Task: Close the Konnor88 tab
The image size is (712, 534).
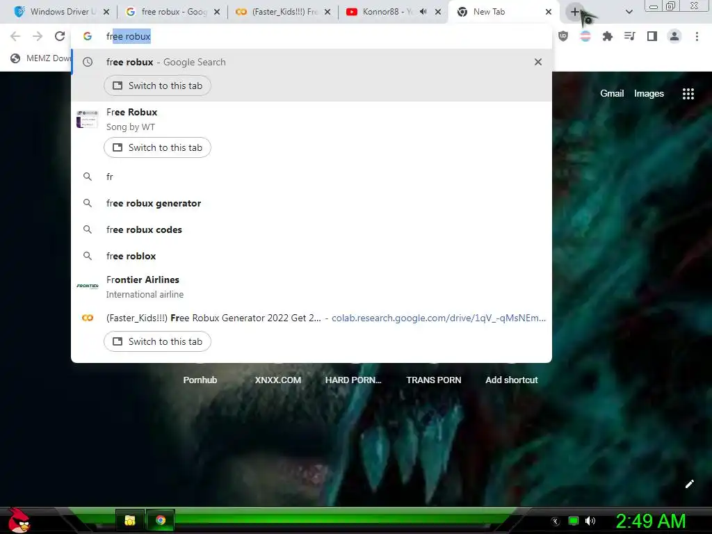Action: coord(438,12)
